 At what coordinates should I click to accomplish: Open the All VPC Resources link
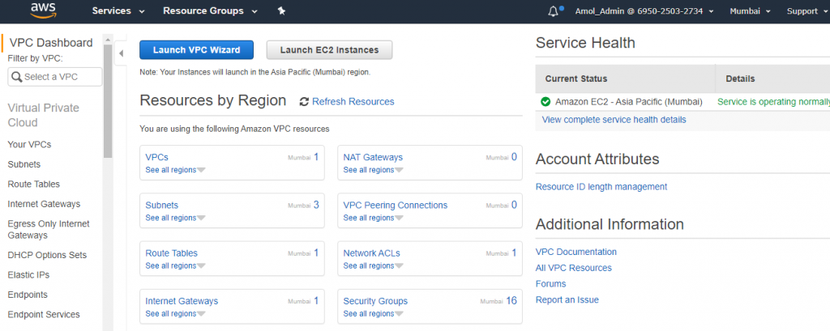click(x=574, y=268)
